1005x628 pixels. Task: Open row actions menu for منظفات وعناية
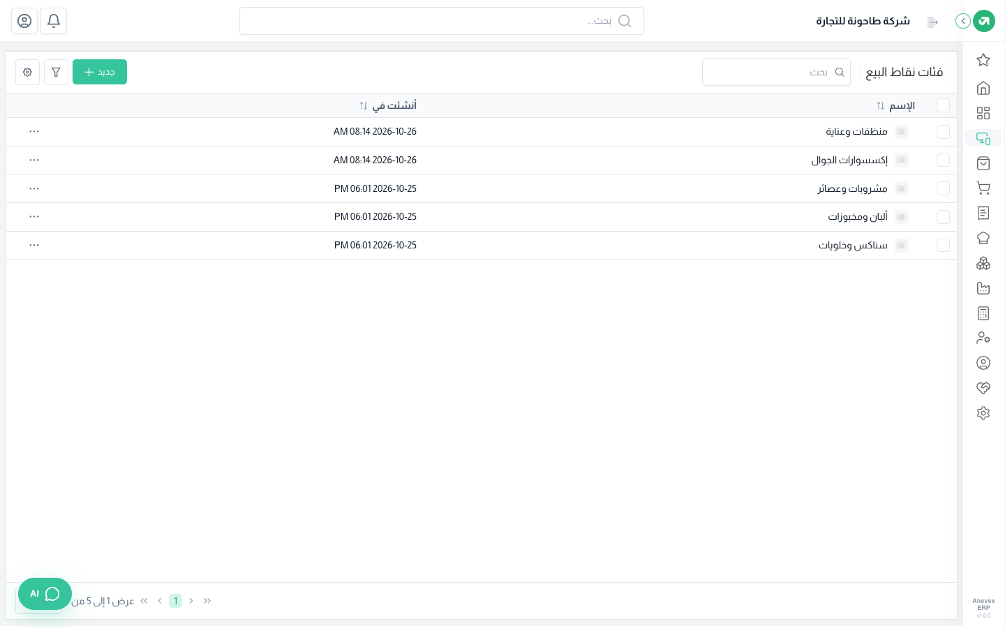click(34, 131)
